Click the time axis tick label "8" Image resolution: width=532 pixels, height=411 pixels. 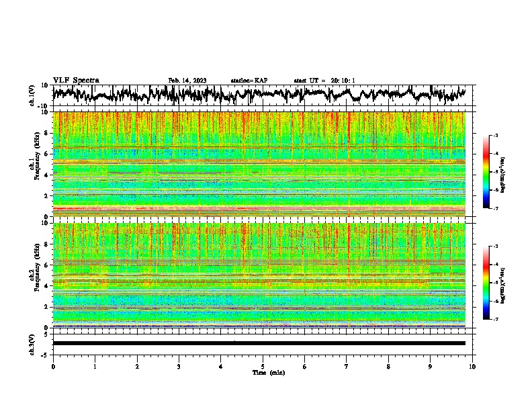pos(388,367)
